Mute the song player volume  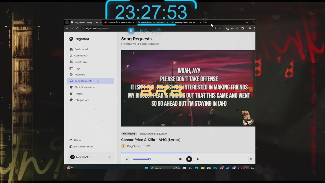127,159
